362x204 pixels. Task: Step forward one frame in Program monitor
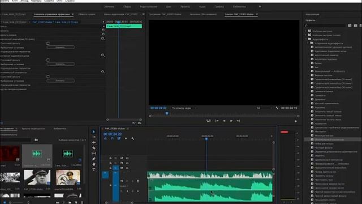[238, 121]
